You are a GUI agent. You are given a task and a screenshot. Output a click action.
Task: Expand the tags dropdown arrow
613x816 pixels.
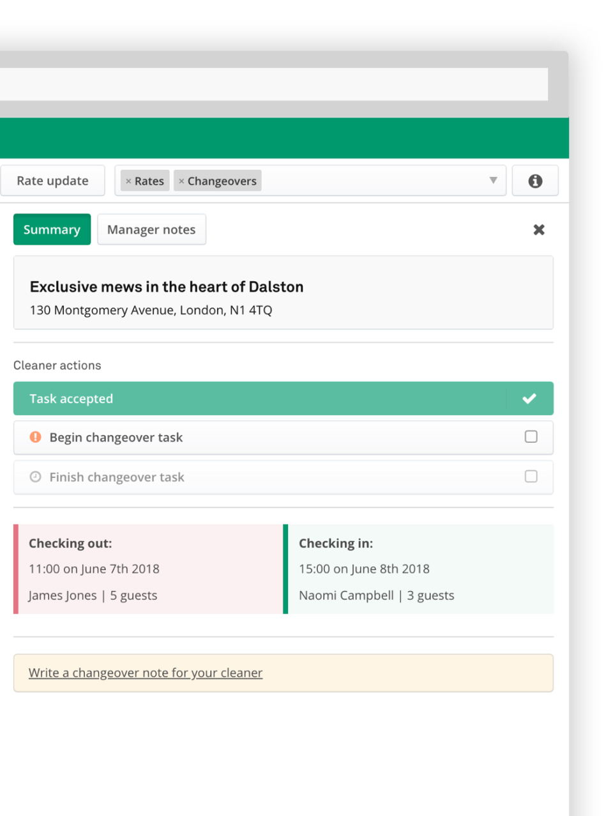pos(493,180)
